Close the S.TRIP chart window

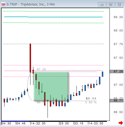pos(119,4)
